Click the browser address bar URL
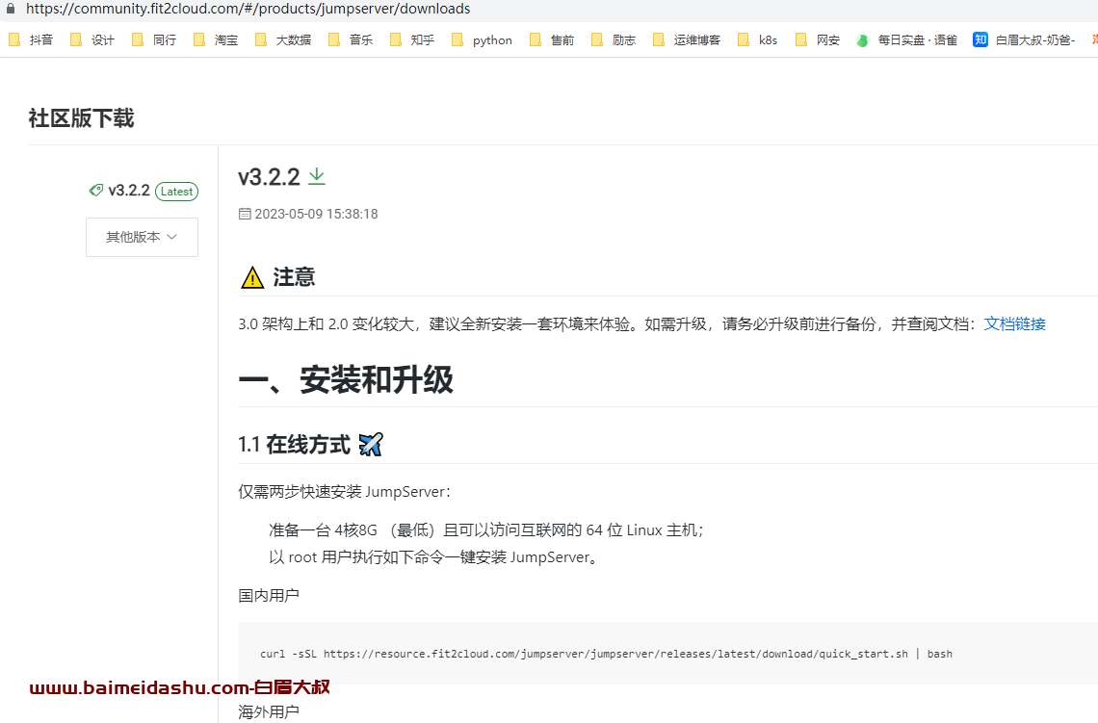This screenshot has width=1098, height=723. tap(248, 9)
